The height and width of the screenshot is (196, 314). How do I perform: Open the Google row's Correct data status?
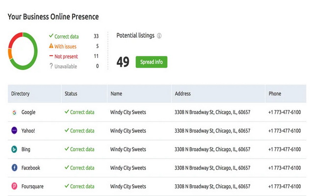click(79, 112)
